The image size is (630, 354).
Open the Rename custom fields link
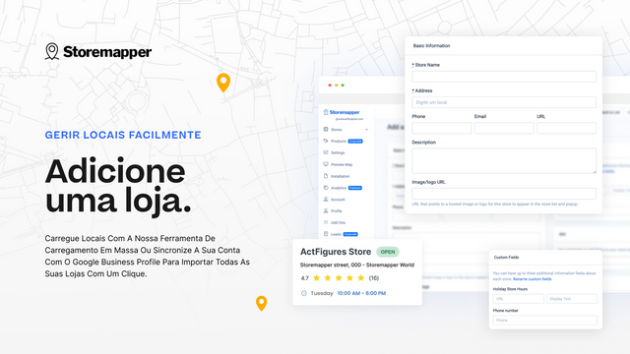(532, 279)
